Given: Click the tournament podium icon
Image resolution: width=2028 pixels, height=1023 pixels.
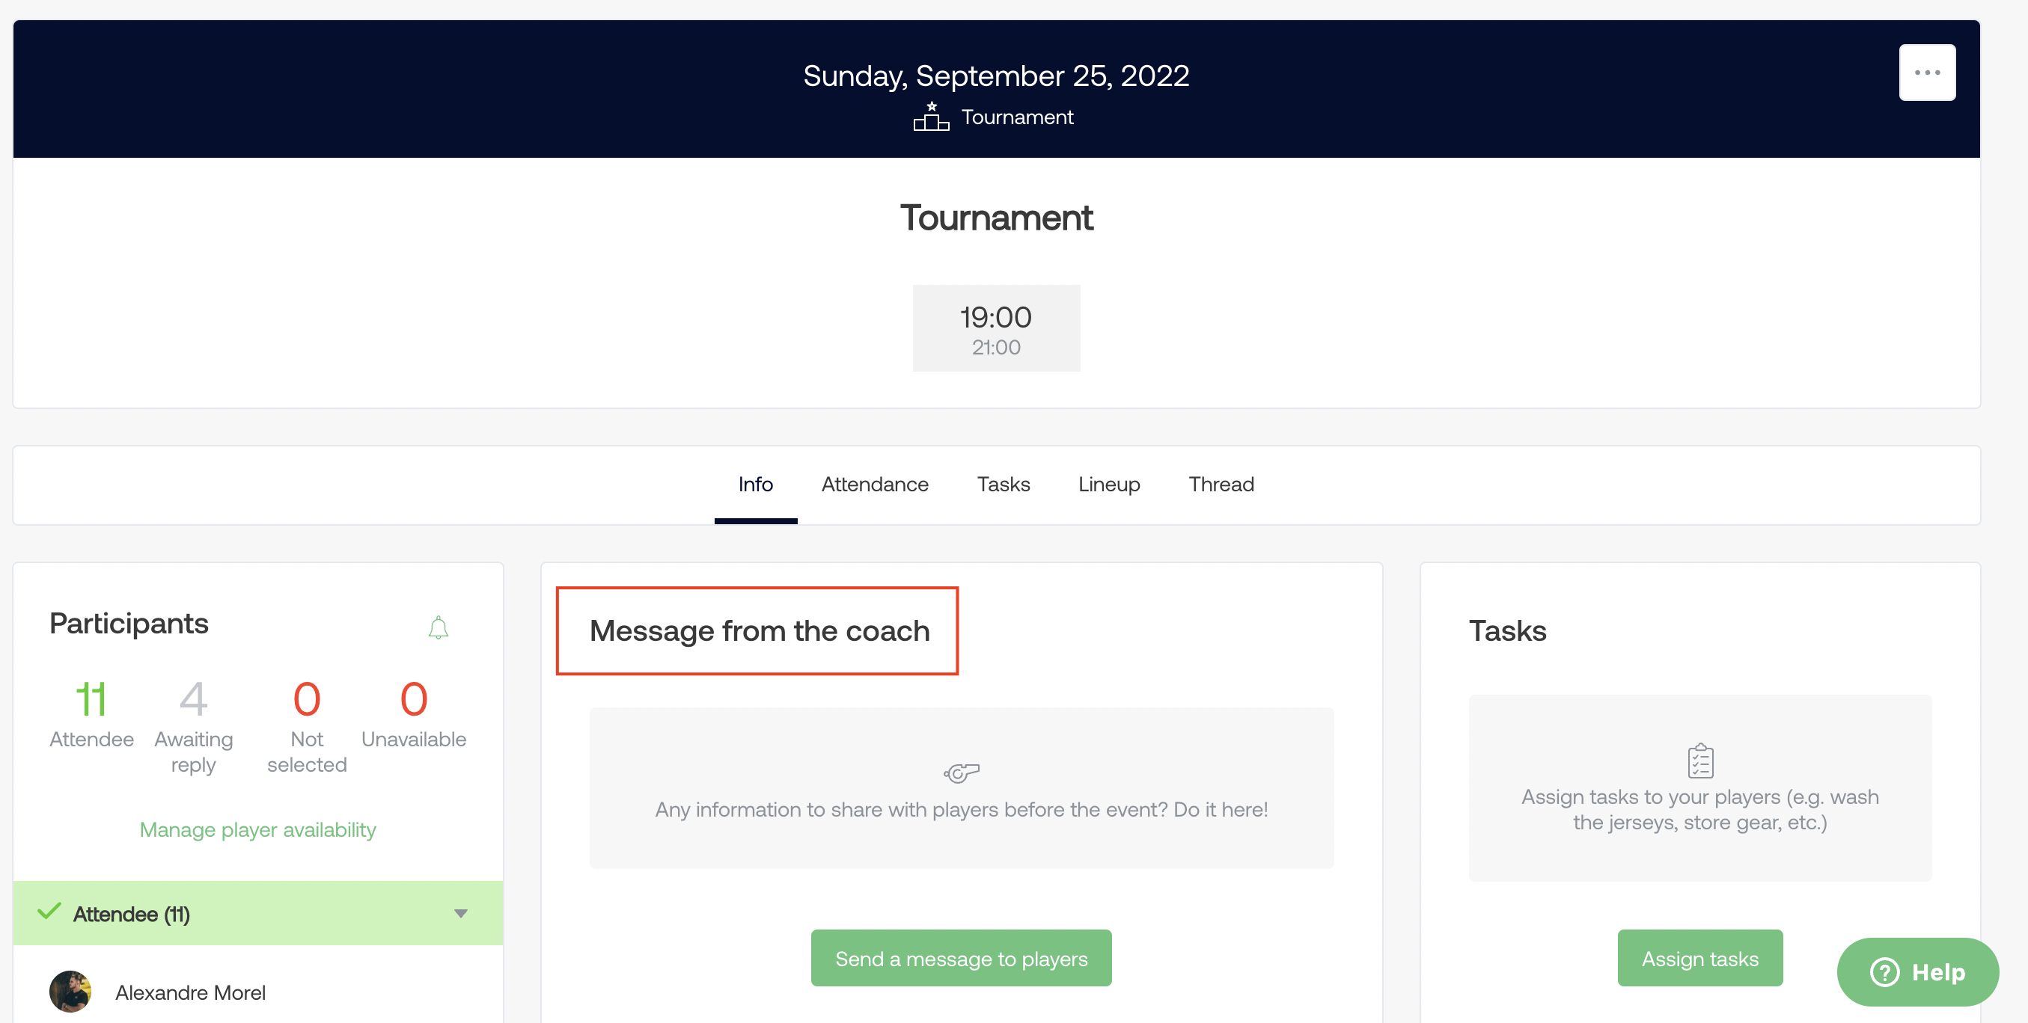Looking at the screenshot, I should [930, 117].
